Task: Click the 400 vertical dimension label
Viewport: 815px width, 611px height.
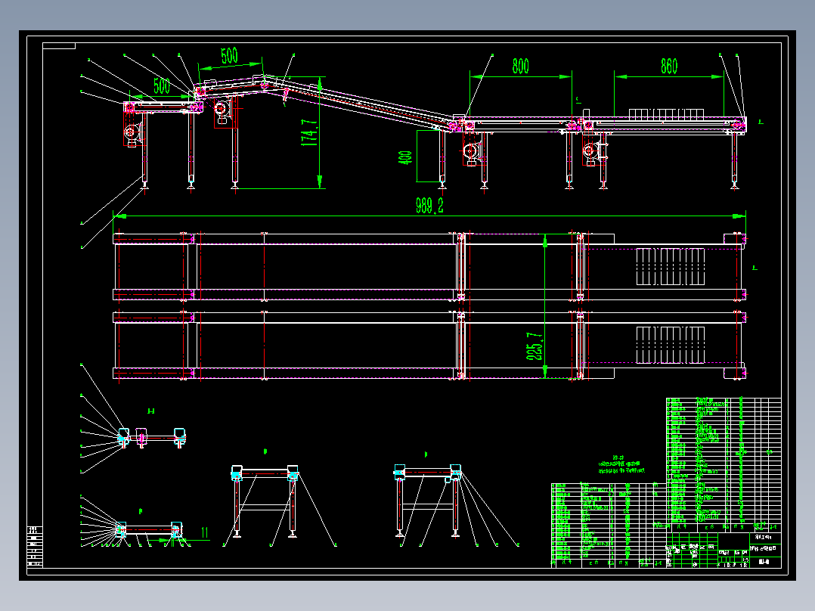Action: tap(405, 158)
